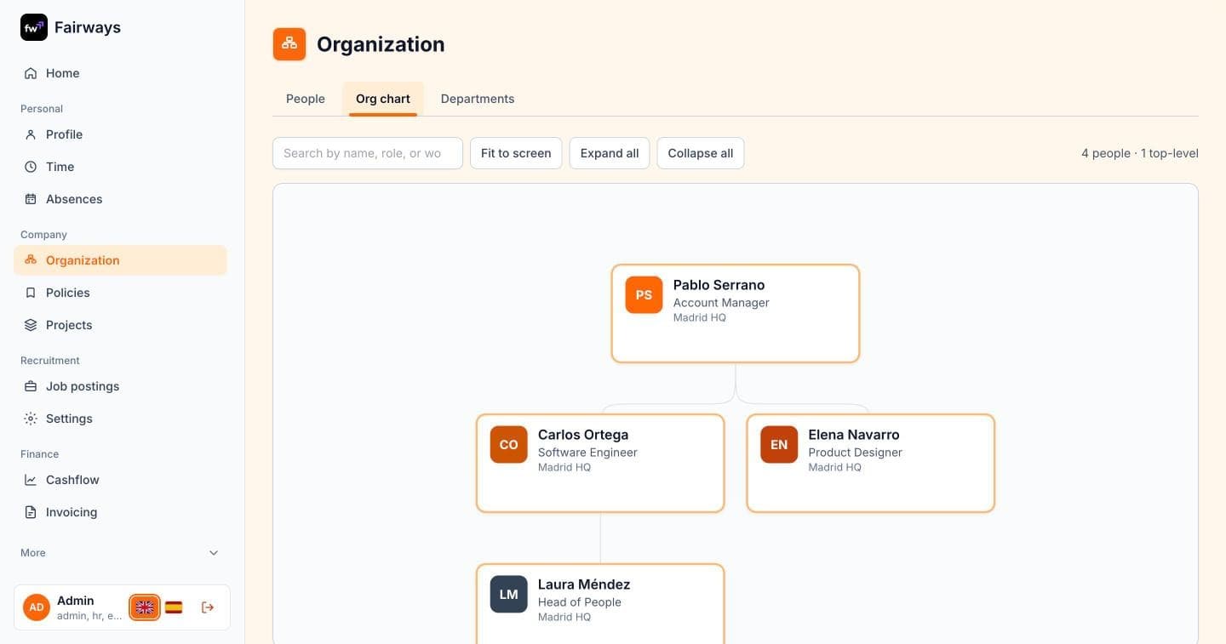Open Invoicing page
The width and height of the screenshot is (1226, 644).
coord(120,512)
